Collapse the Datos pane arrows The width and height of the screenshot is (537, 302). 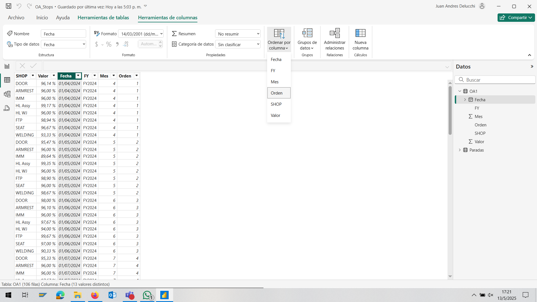pos(532,67)
